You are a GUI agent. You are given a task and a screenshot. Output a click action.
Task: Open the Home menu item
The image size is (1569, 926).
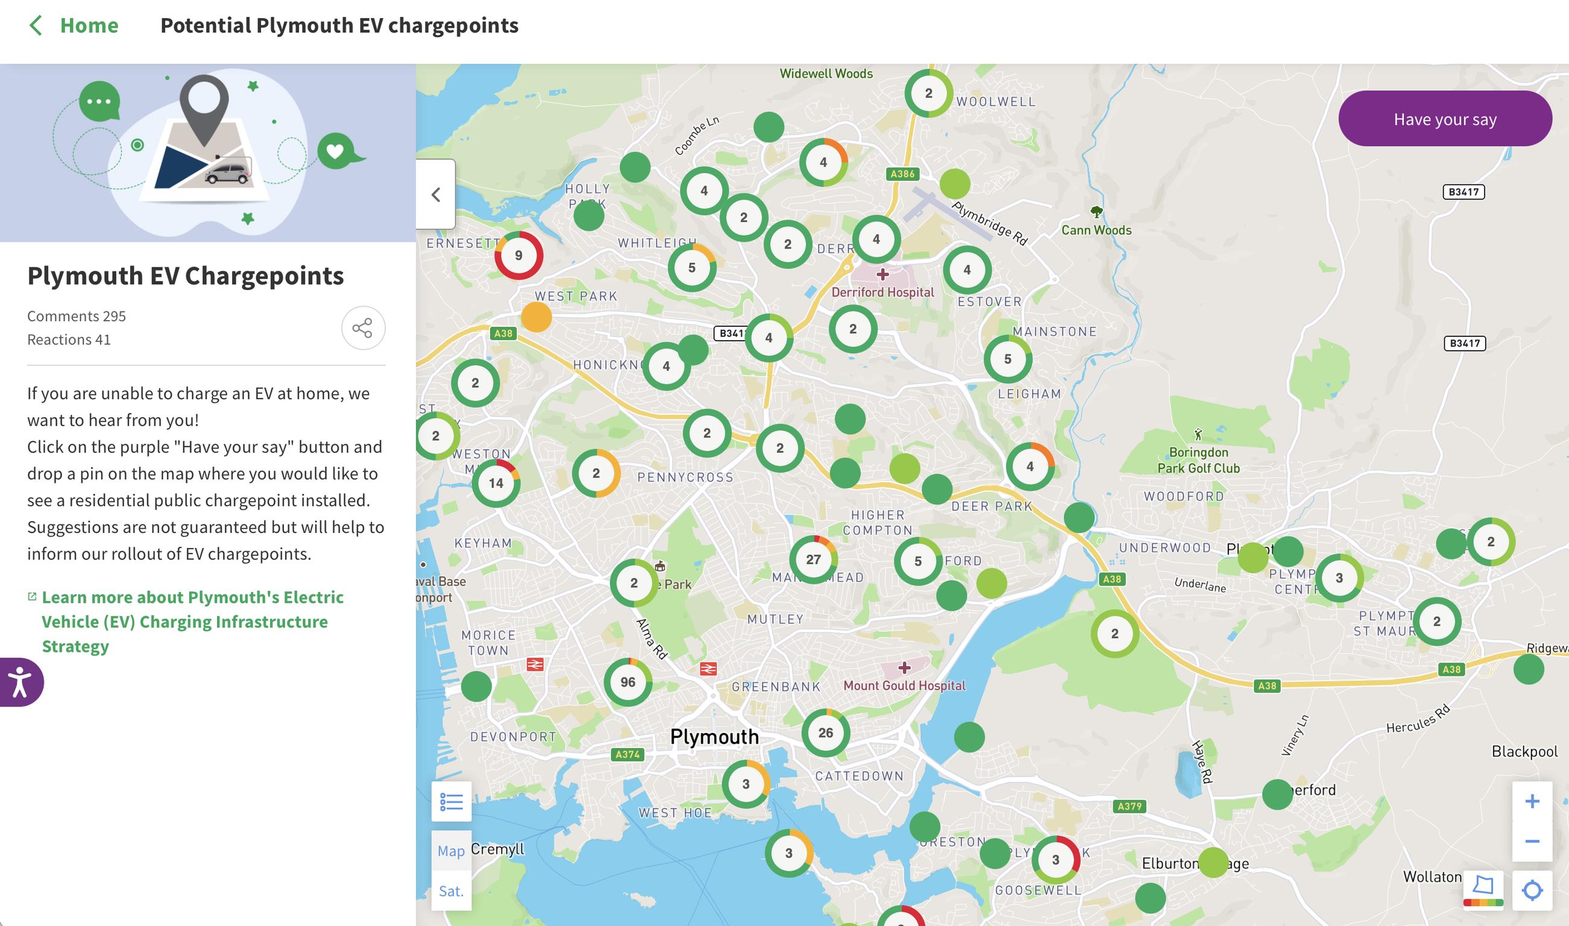(x=89, y=25)
